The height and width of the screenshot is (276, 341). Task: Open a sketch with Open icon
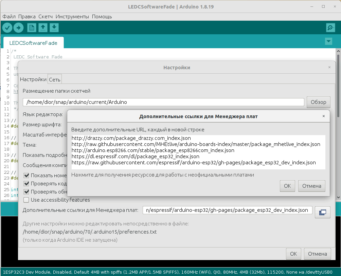coord(43,28)
